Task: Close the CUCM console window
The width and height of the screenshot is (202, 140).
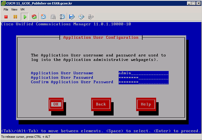Action: 199,3
